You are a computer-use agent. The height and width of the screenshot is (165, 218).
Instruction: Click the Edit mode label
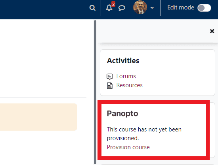point(181,7)
